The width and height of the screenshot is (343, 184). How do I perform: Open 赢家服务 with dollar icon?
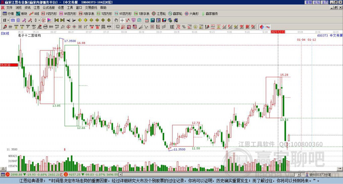click(210, 13)
